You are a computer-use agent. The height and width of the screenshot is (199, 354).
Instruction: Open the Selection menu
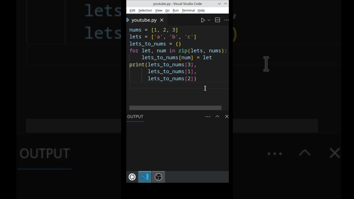(x=145, y=11)
